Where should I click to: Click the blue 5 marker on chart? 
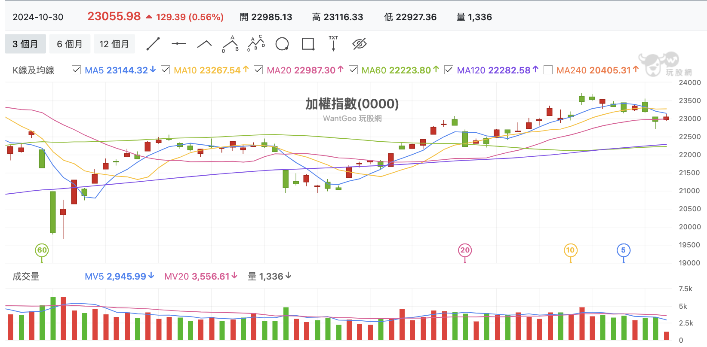[624, 250]
